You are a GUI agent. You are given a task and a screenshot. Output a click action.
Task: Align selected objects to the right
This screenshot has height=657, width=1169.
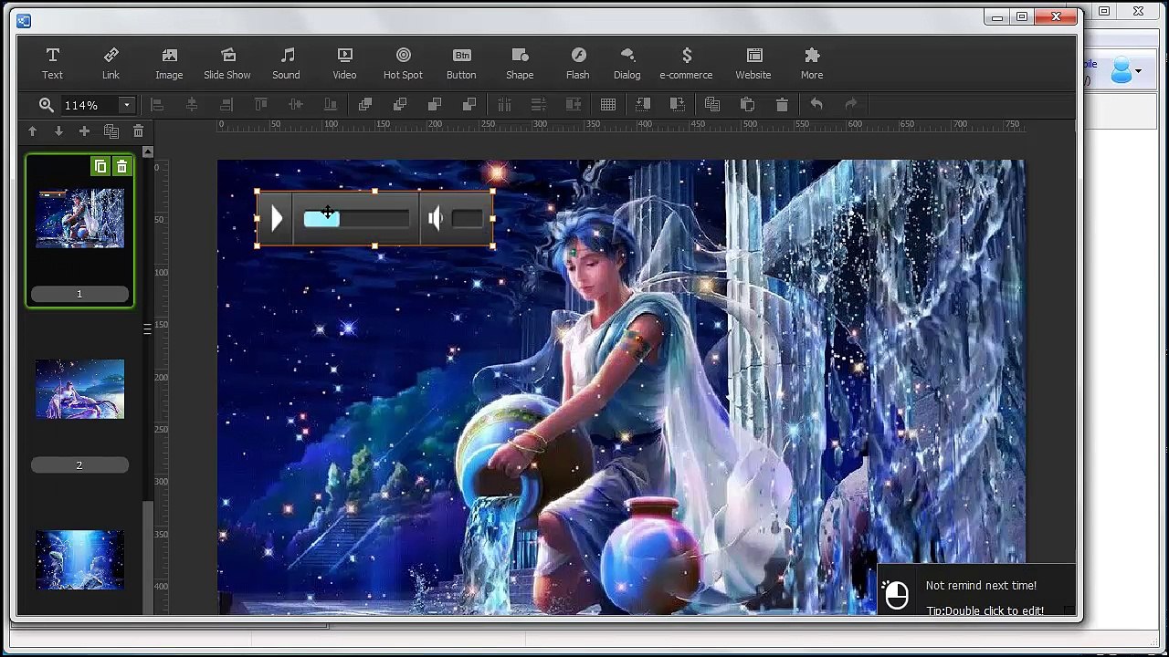click(226, 105)
